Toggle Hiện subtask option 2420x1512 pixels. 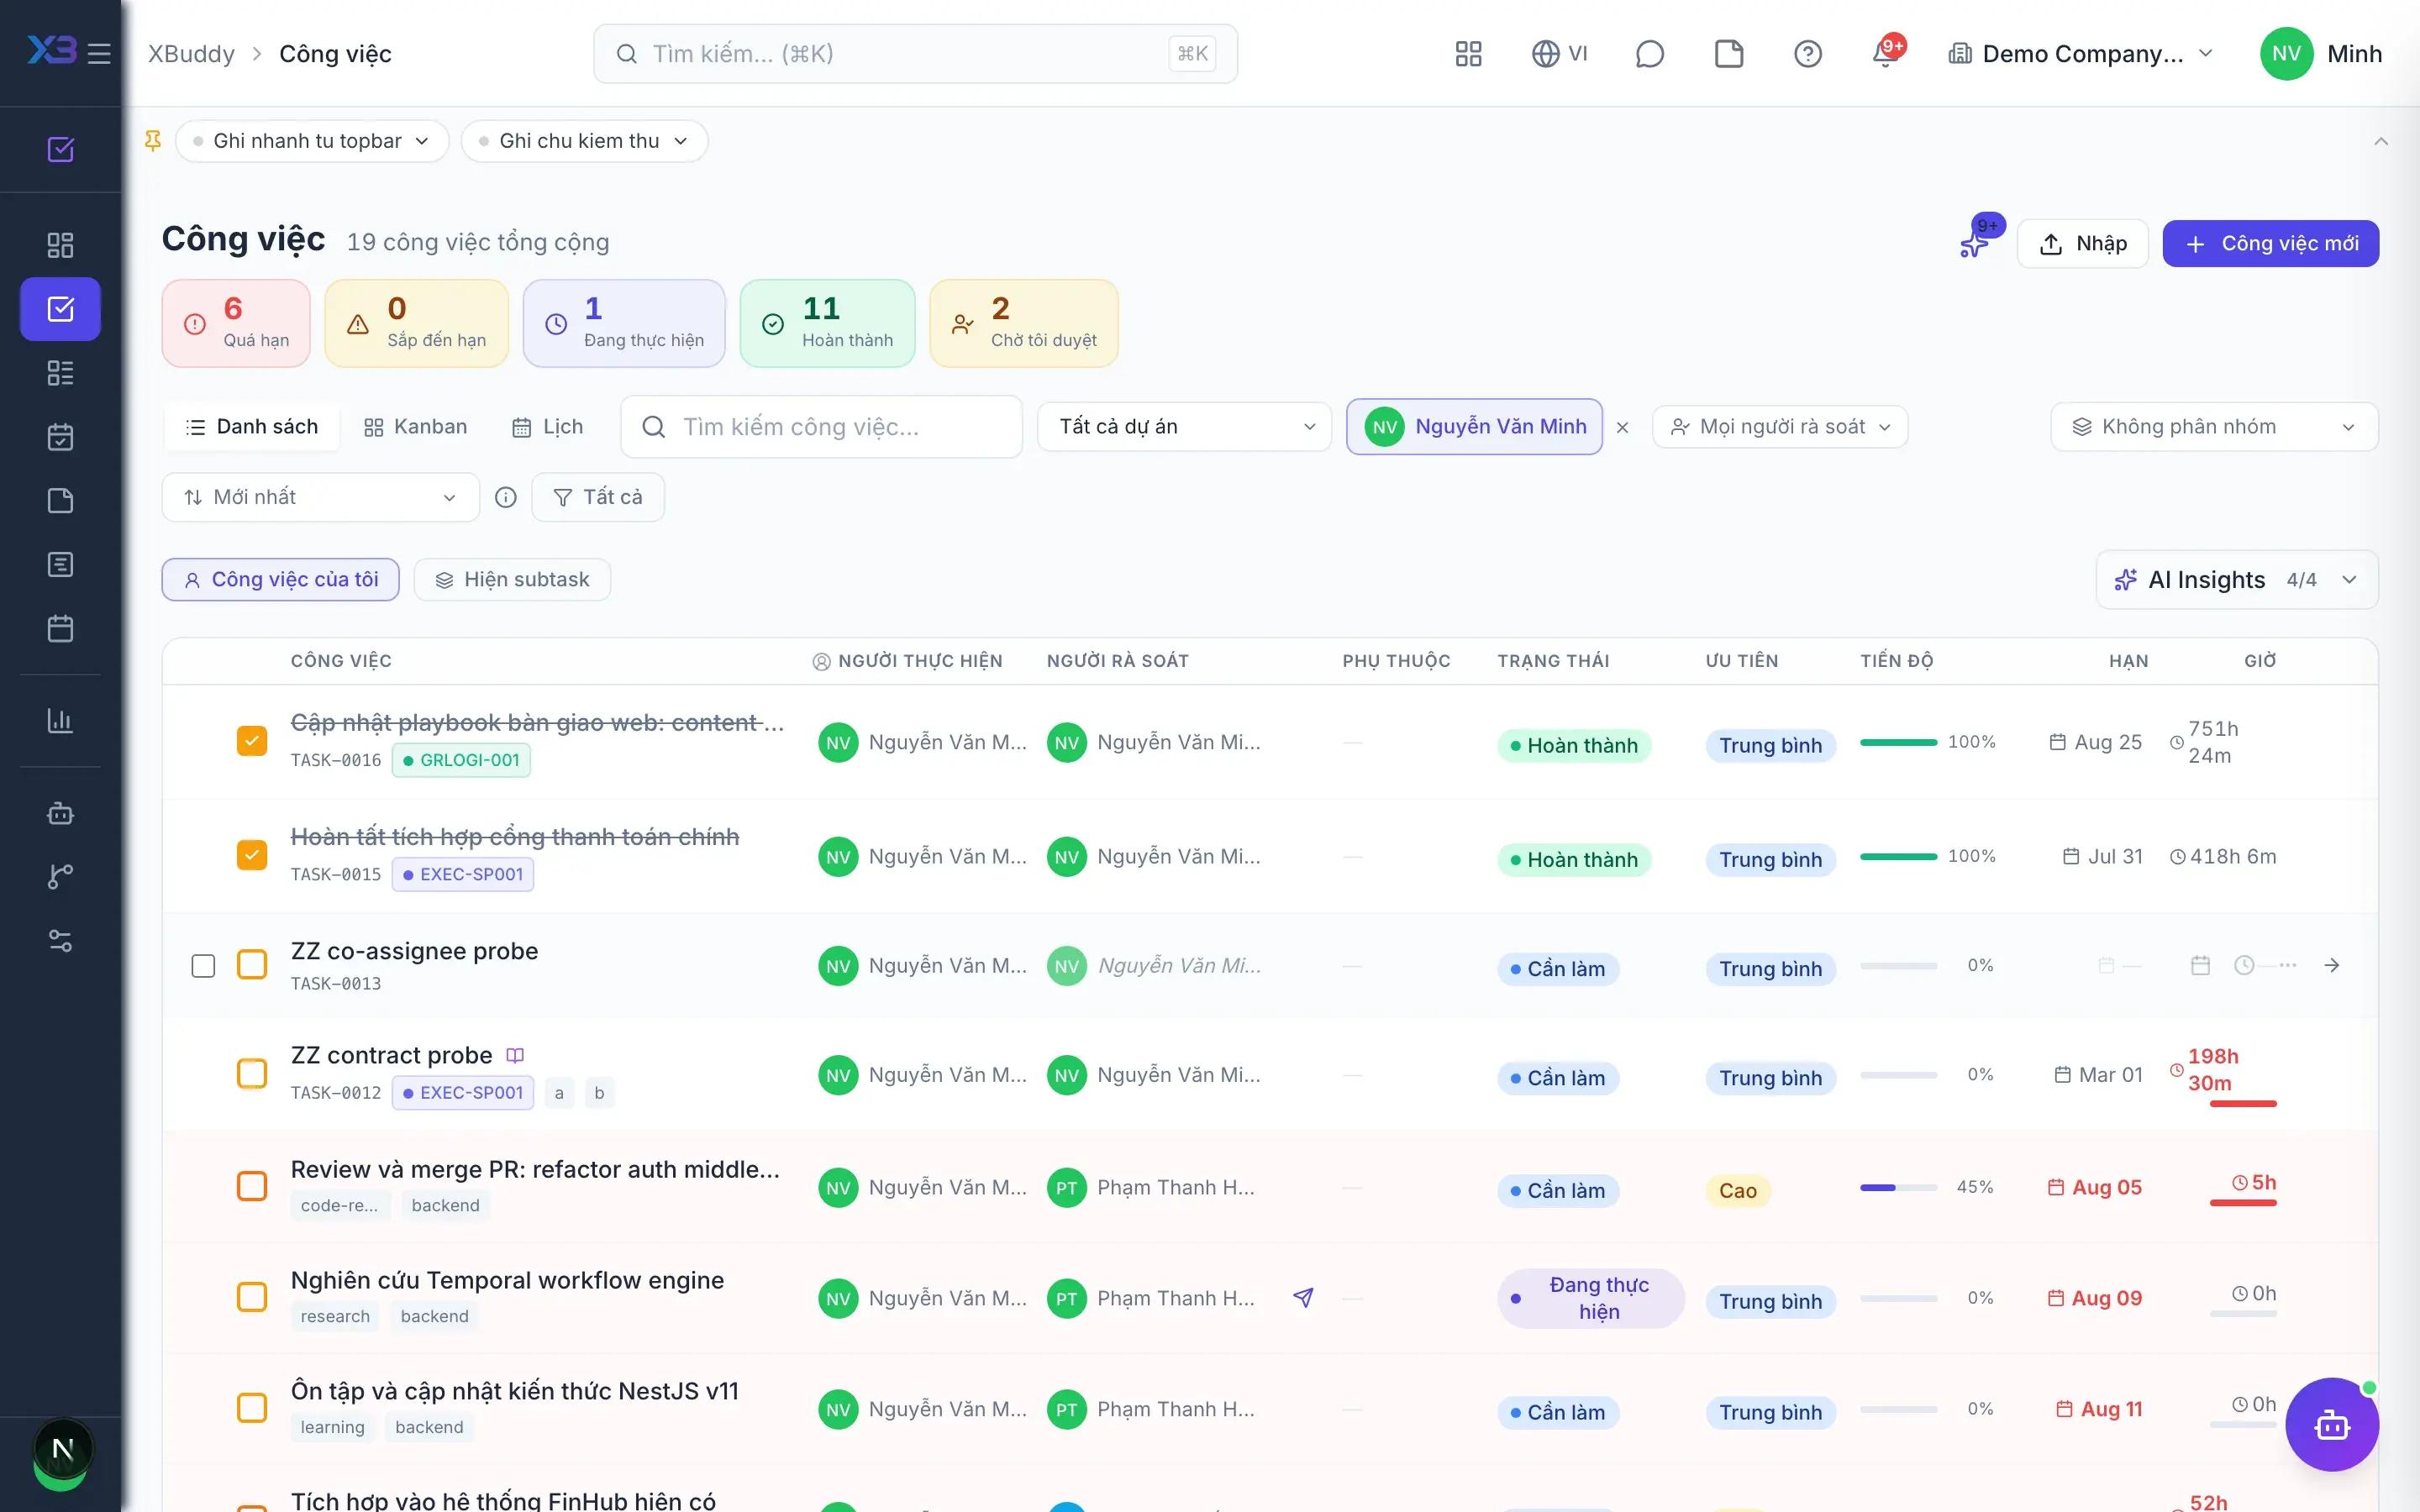pos(512,579)
